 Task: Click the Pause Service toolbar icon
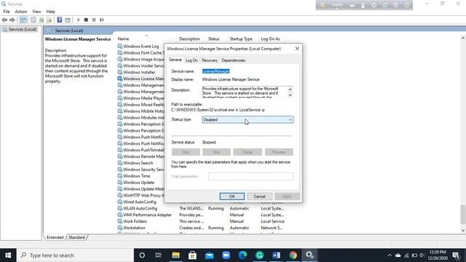point(94,20)
